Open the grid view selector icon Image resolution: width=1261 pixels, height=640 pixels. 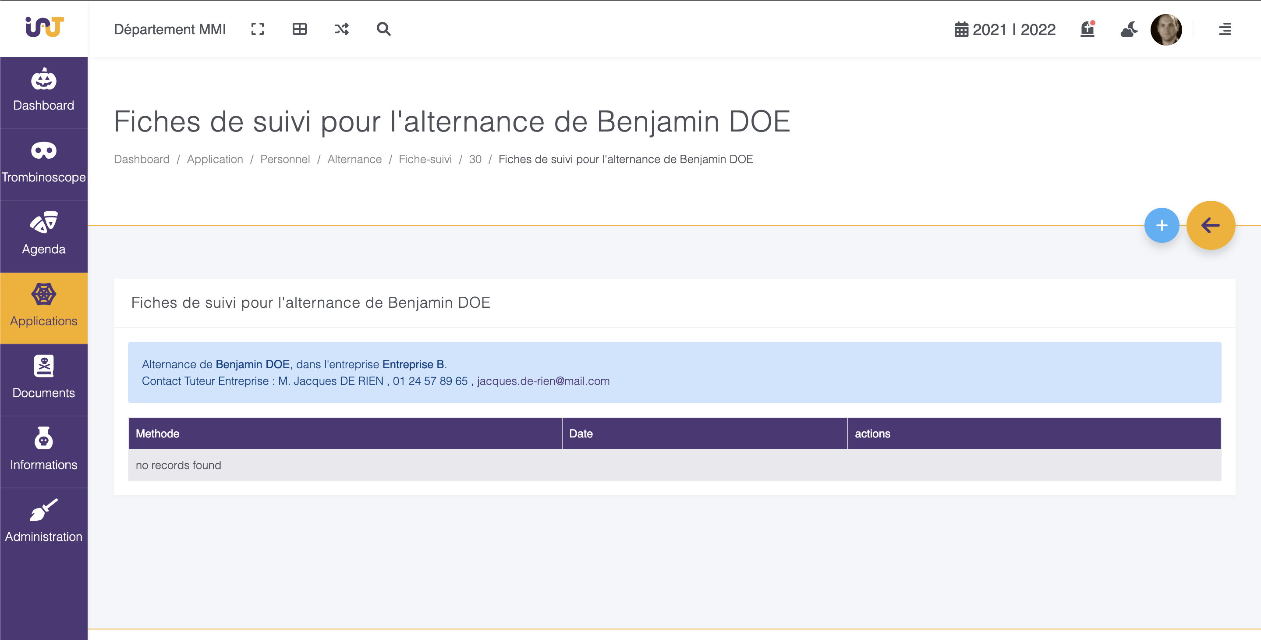click(300, 29)
